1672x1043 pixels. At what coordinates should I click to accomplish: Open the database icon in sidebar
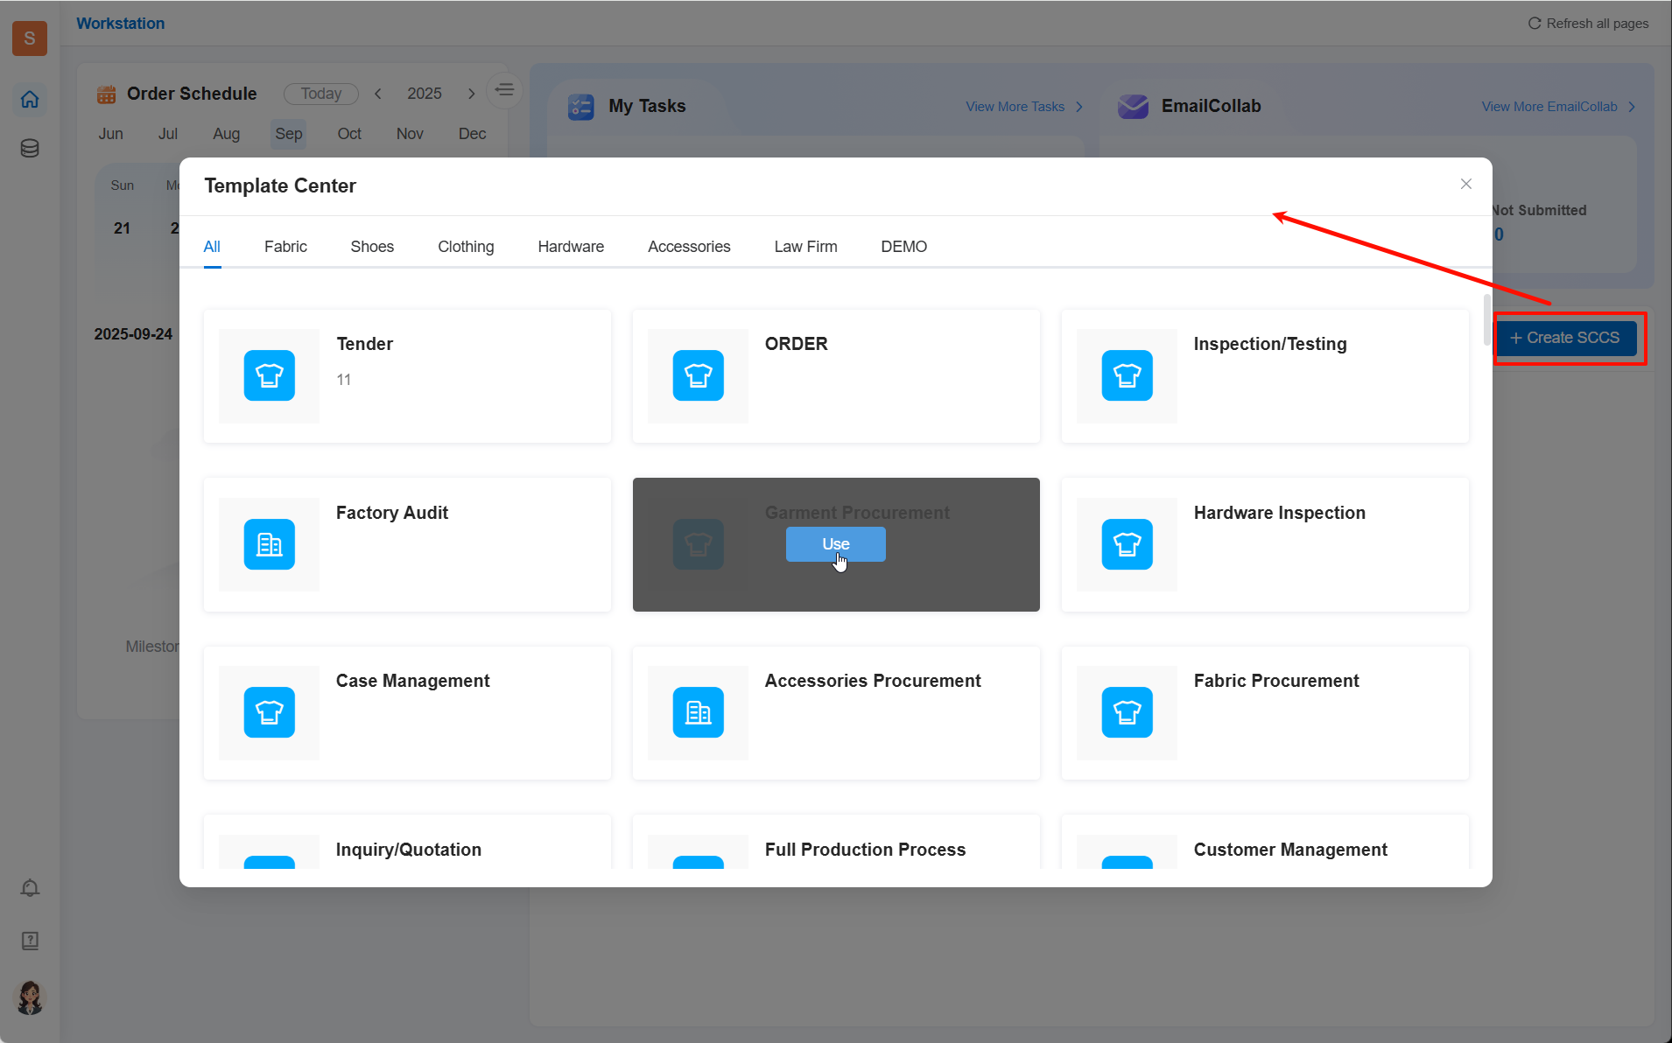coord(30,149)
